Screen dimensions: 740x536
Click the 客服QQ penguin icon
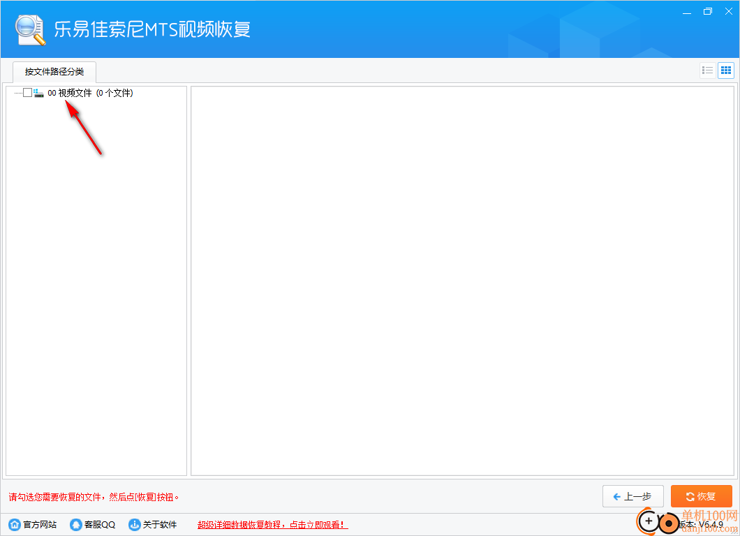75,524
